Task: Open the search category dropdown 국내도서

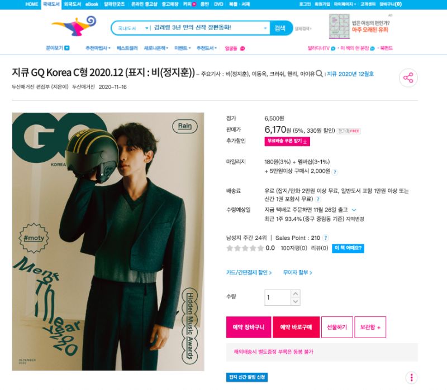Action: (x=133, y=28)
